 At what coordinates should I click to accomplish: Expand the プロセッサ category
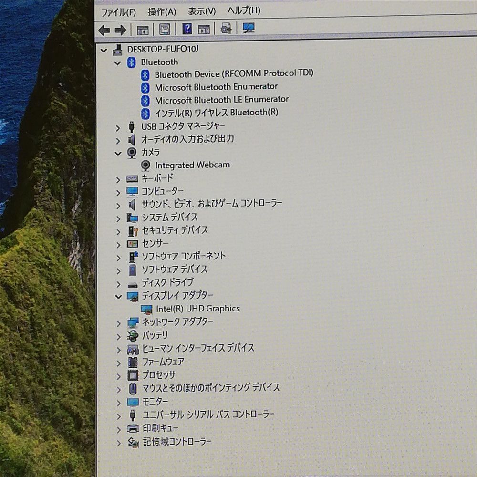click(119, 377)
